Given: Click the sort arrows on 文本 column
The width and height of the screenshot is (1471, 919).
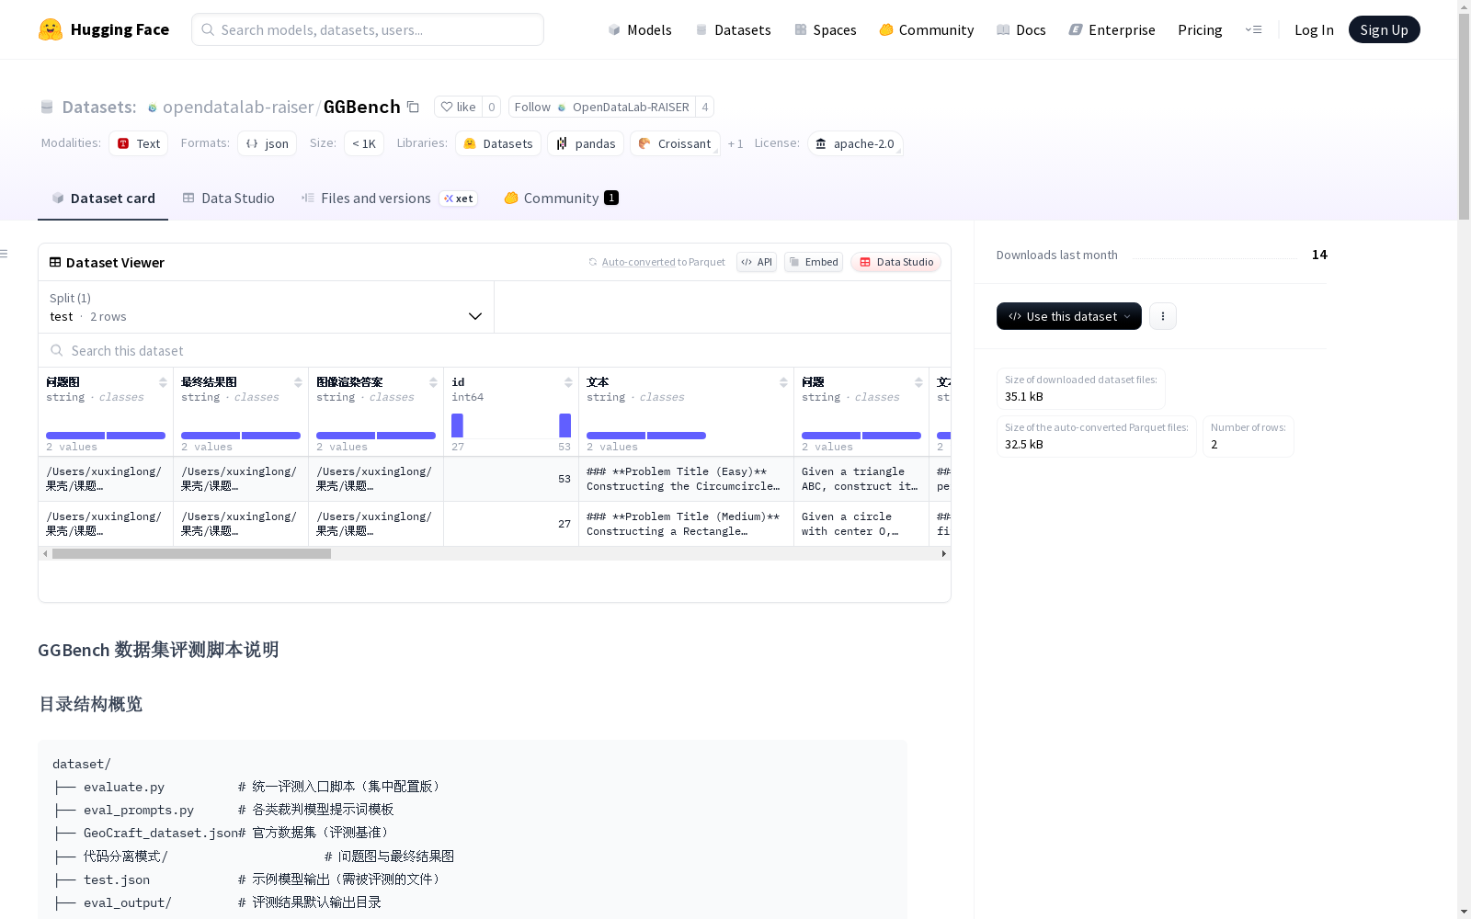Looking at the screenshot, I should [783, 382].
